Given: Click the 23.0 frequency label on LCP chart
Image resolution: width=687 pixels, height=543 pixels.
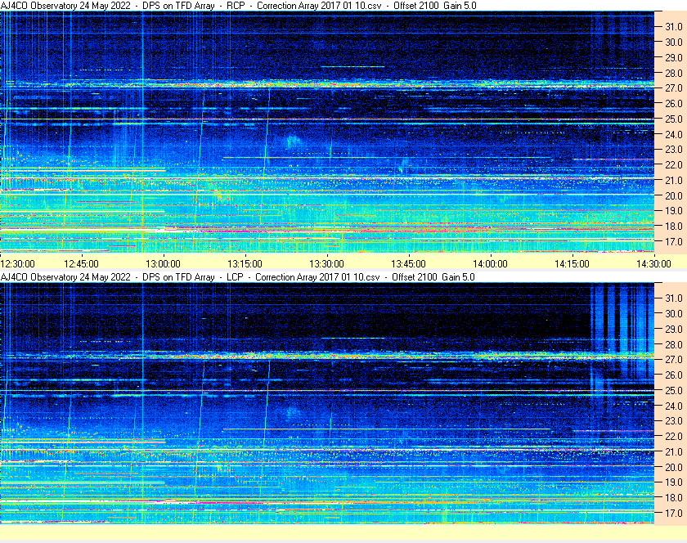Looking at the screenshot, I should tap(674, 420).
